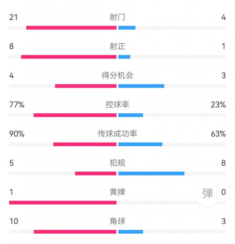Screen dimensions: 235x244
Task: Click the blue 犯规 fouls bar
Action: (x=151, y=173)
